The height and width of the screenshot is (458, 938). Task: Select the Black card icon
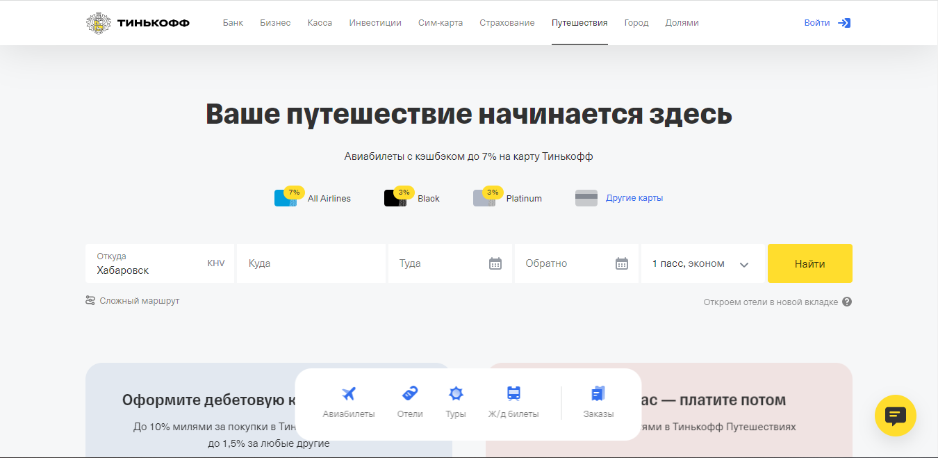[x=396, y=197]
